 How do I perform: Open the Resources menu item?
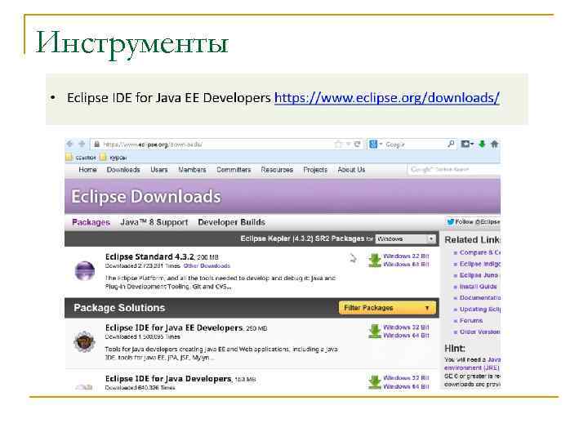click(277, 170)
